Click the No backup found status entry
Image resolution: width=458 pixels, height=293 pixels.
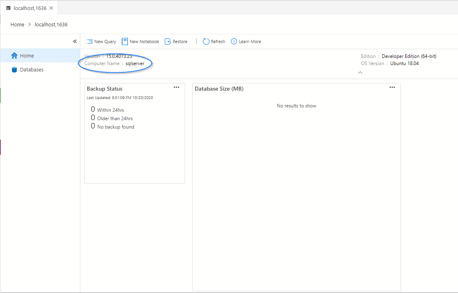[x=116, y=127]
